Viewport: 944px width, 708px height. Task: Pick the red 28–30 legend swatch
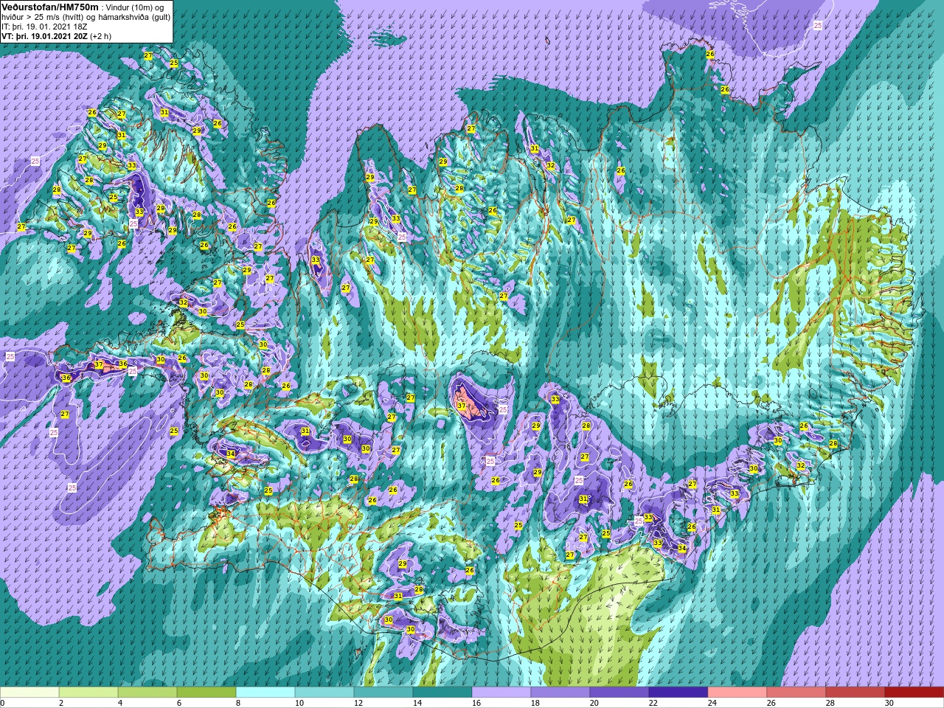tap(855, 693)
